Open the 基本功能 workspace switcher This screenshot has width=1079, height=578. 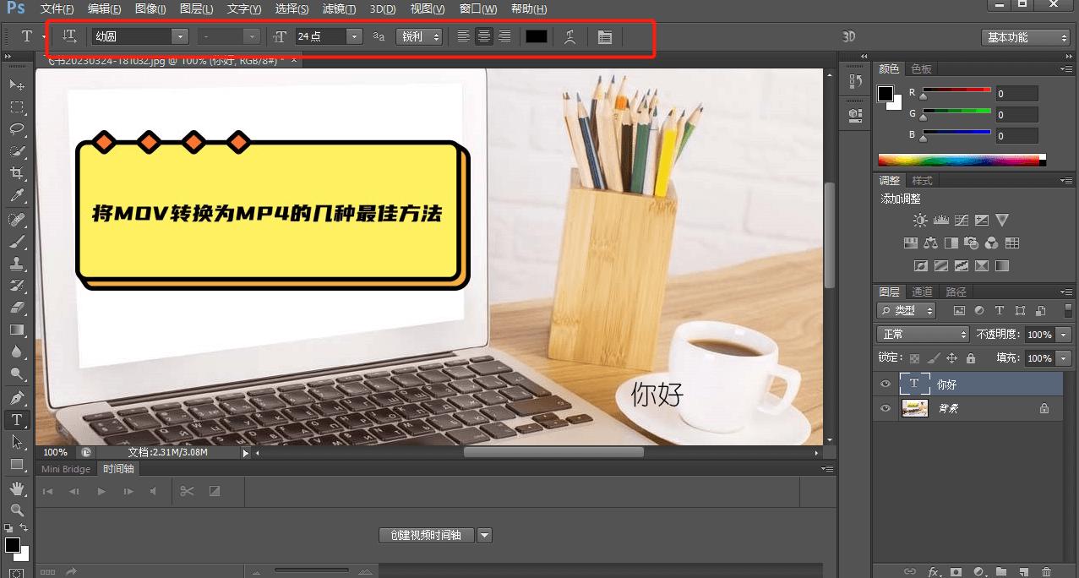click(x=1024, y=36)
